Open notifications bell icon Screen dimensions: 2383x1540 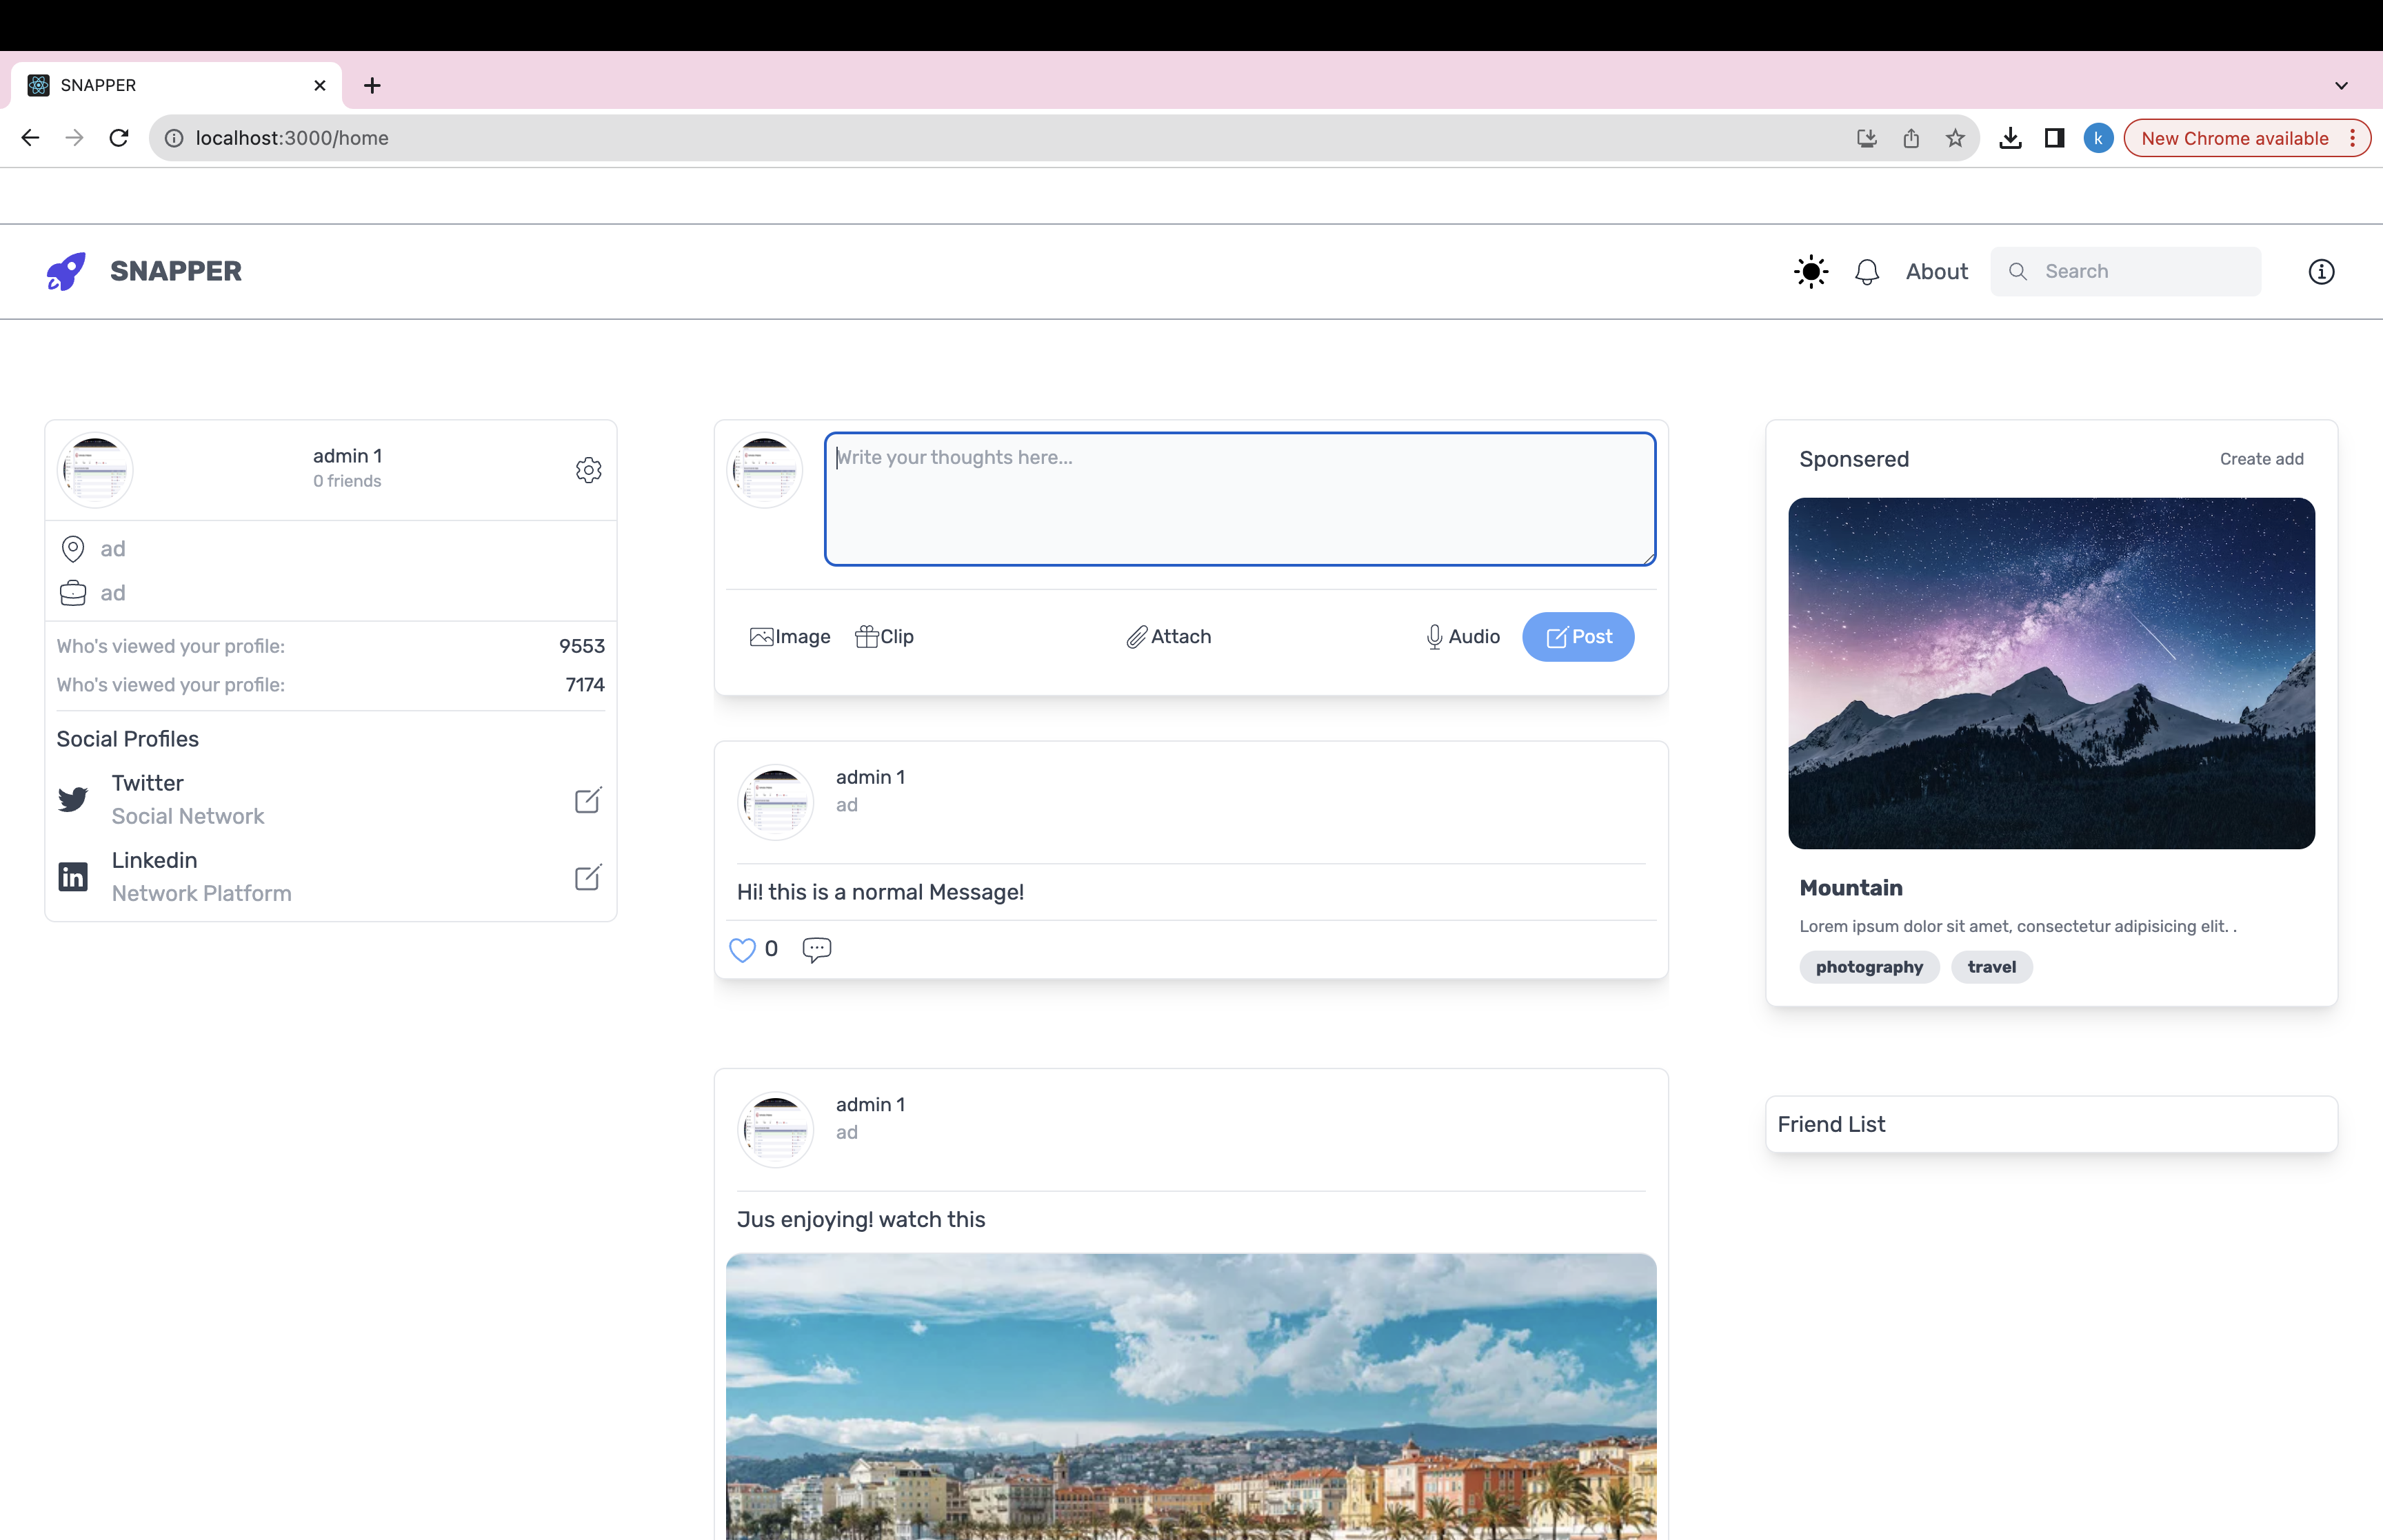click(1866, 272)
